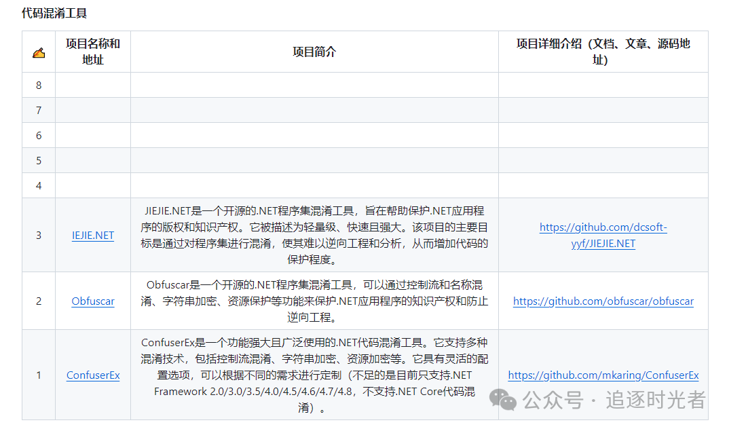
Task: Open the ConfuserEx project link
Action: coord(93,375)
